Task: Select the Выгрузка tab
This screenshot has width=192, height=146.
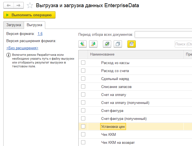Action: click(34, 25)
